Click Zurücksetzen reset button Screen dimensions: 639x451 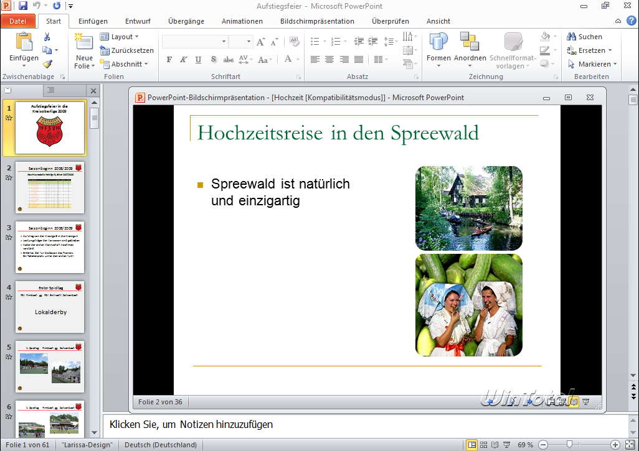coord(126,50)
